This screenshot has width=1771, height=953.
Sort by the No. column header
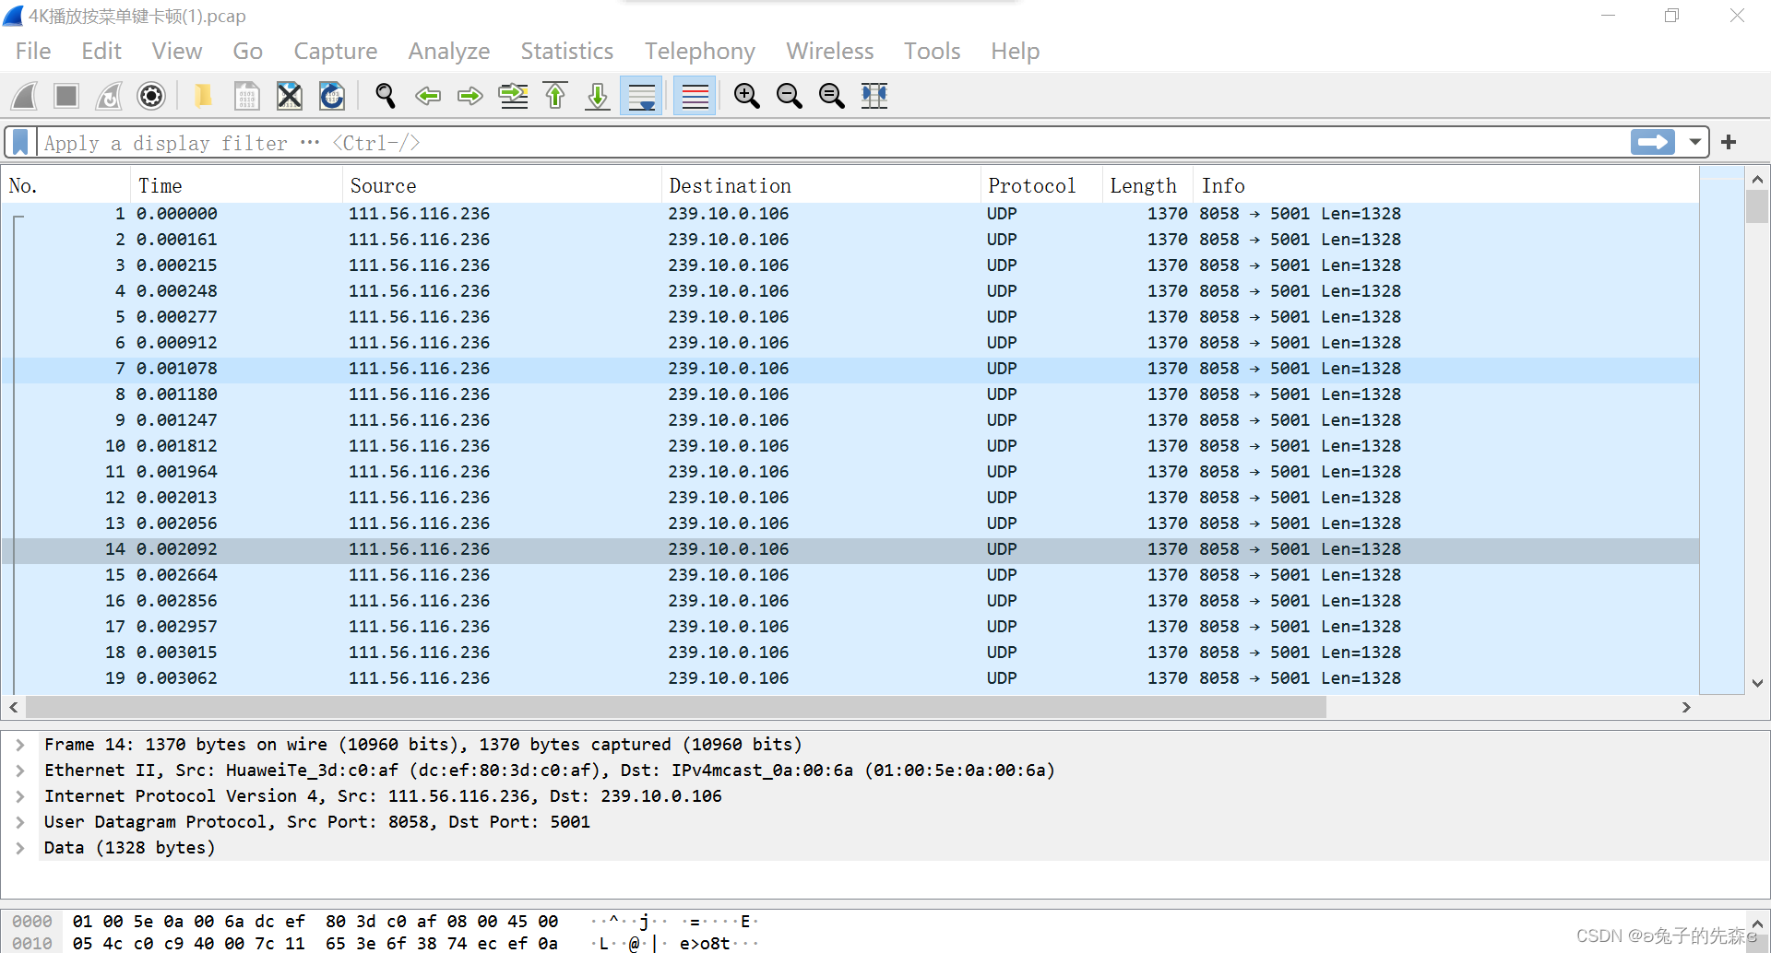65,186
